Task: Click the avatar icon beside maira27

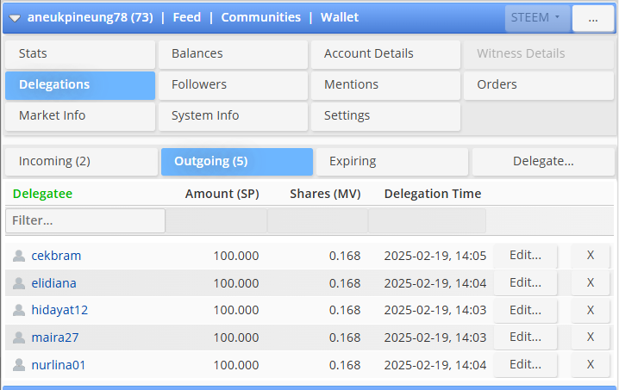Action: [19, 337]
